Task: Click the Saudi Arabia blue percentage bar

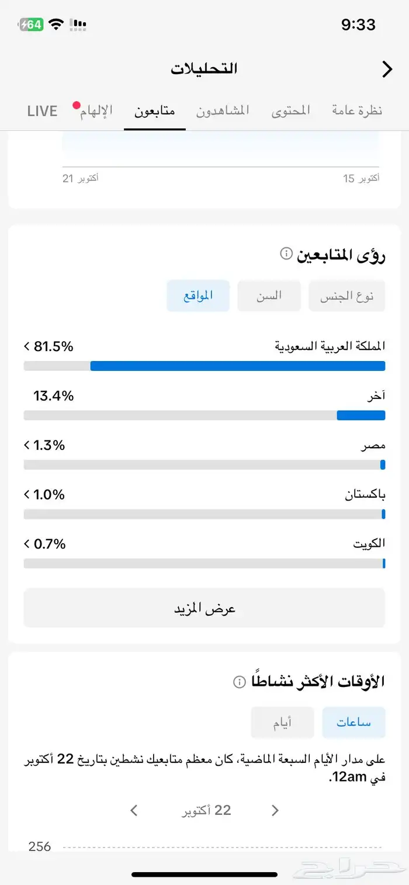Action: point(237,366)
